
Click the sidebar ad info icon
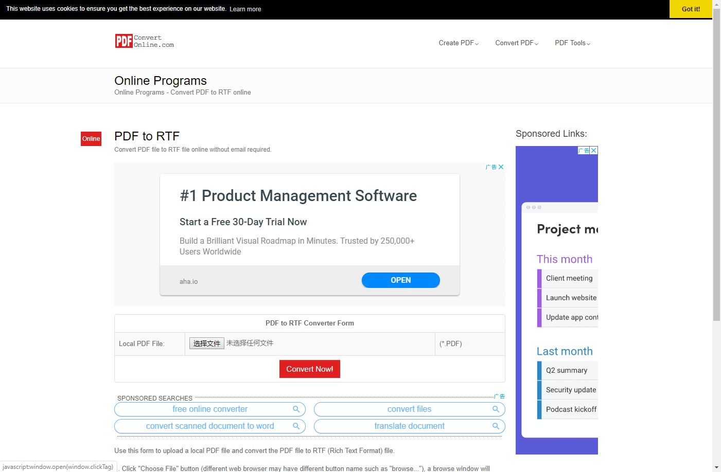coord(584,150)
